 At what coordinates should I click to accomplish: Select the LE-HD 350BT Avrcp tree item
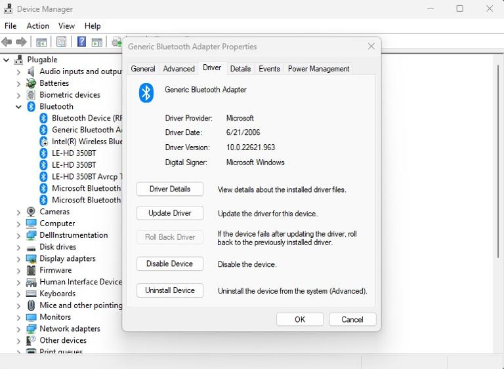click(x=85, y=177)
